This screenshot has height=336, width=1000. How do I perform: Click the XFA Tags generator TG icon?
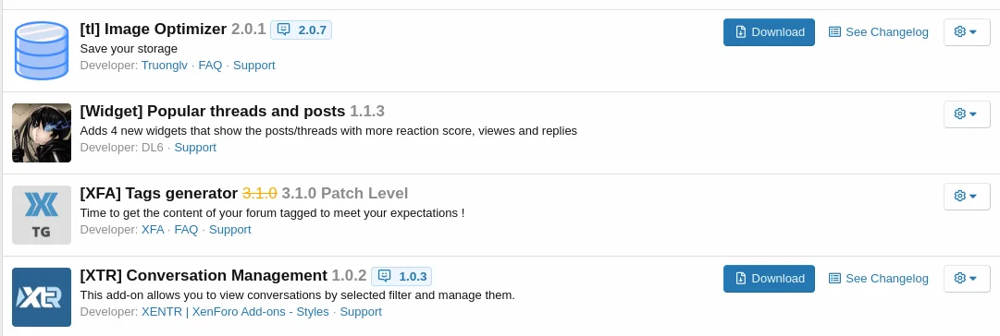pyautogui.click(x=42, y=215)
